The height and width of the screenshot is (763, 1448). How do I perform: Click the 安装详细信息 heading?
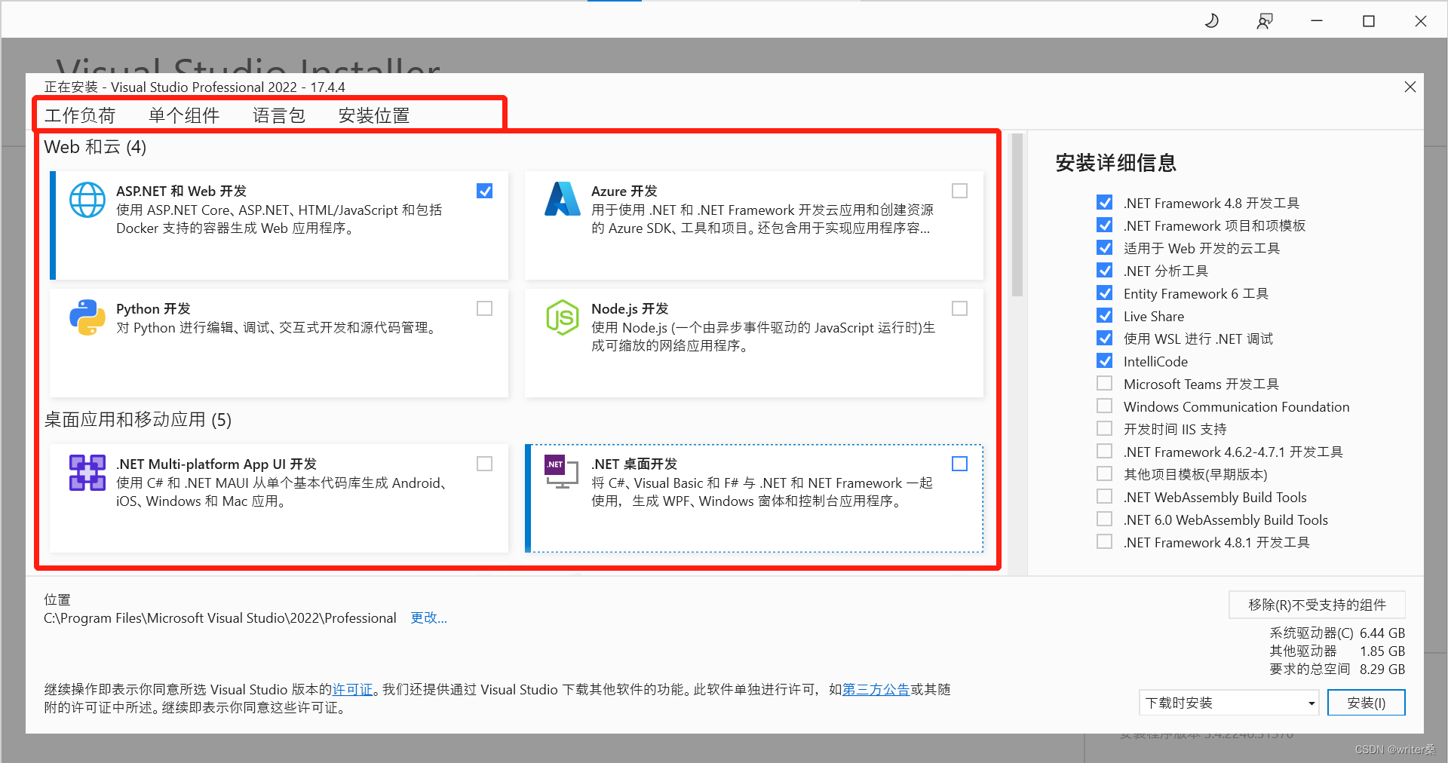1116,163
